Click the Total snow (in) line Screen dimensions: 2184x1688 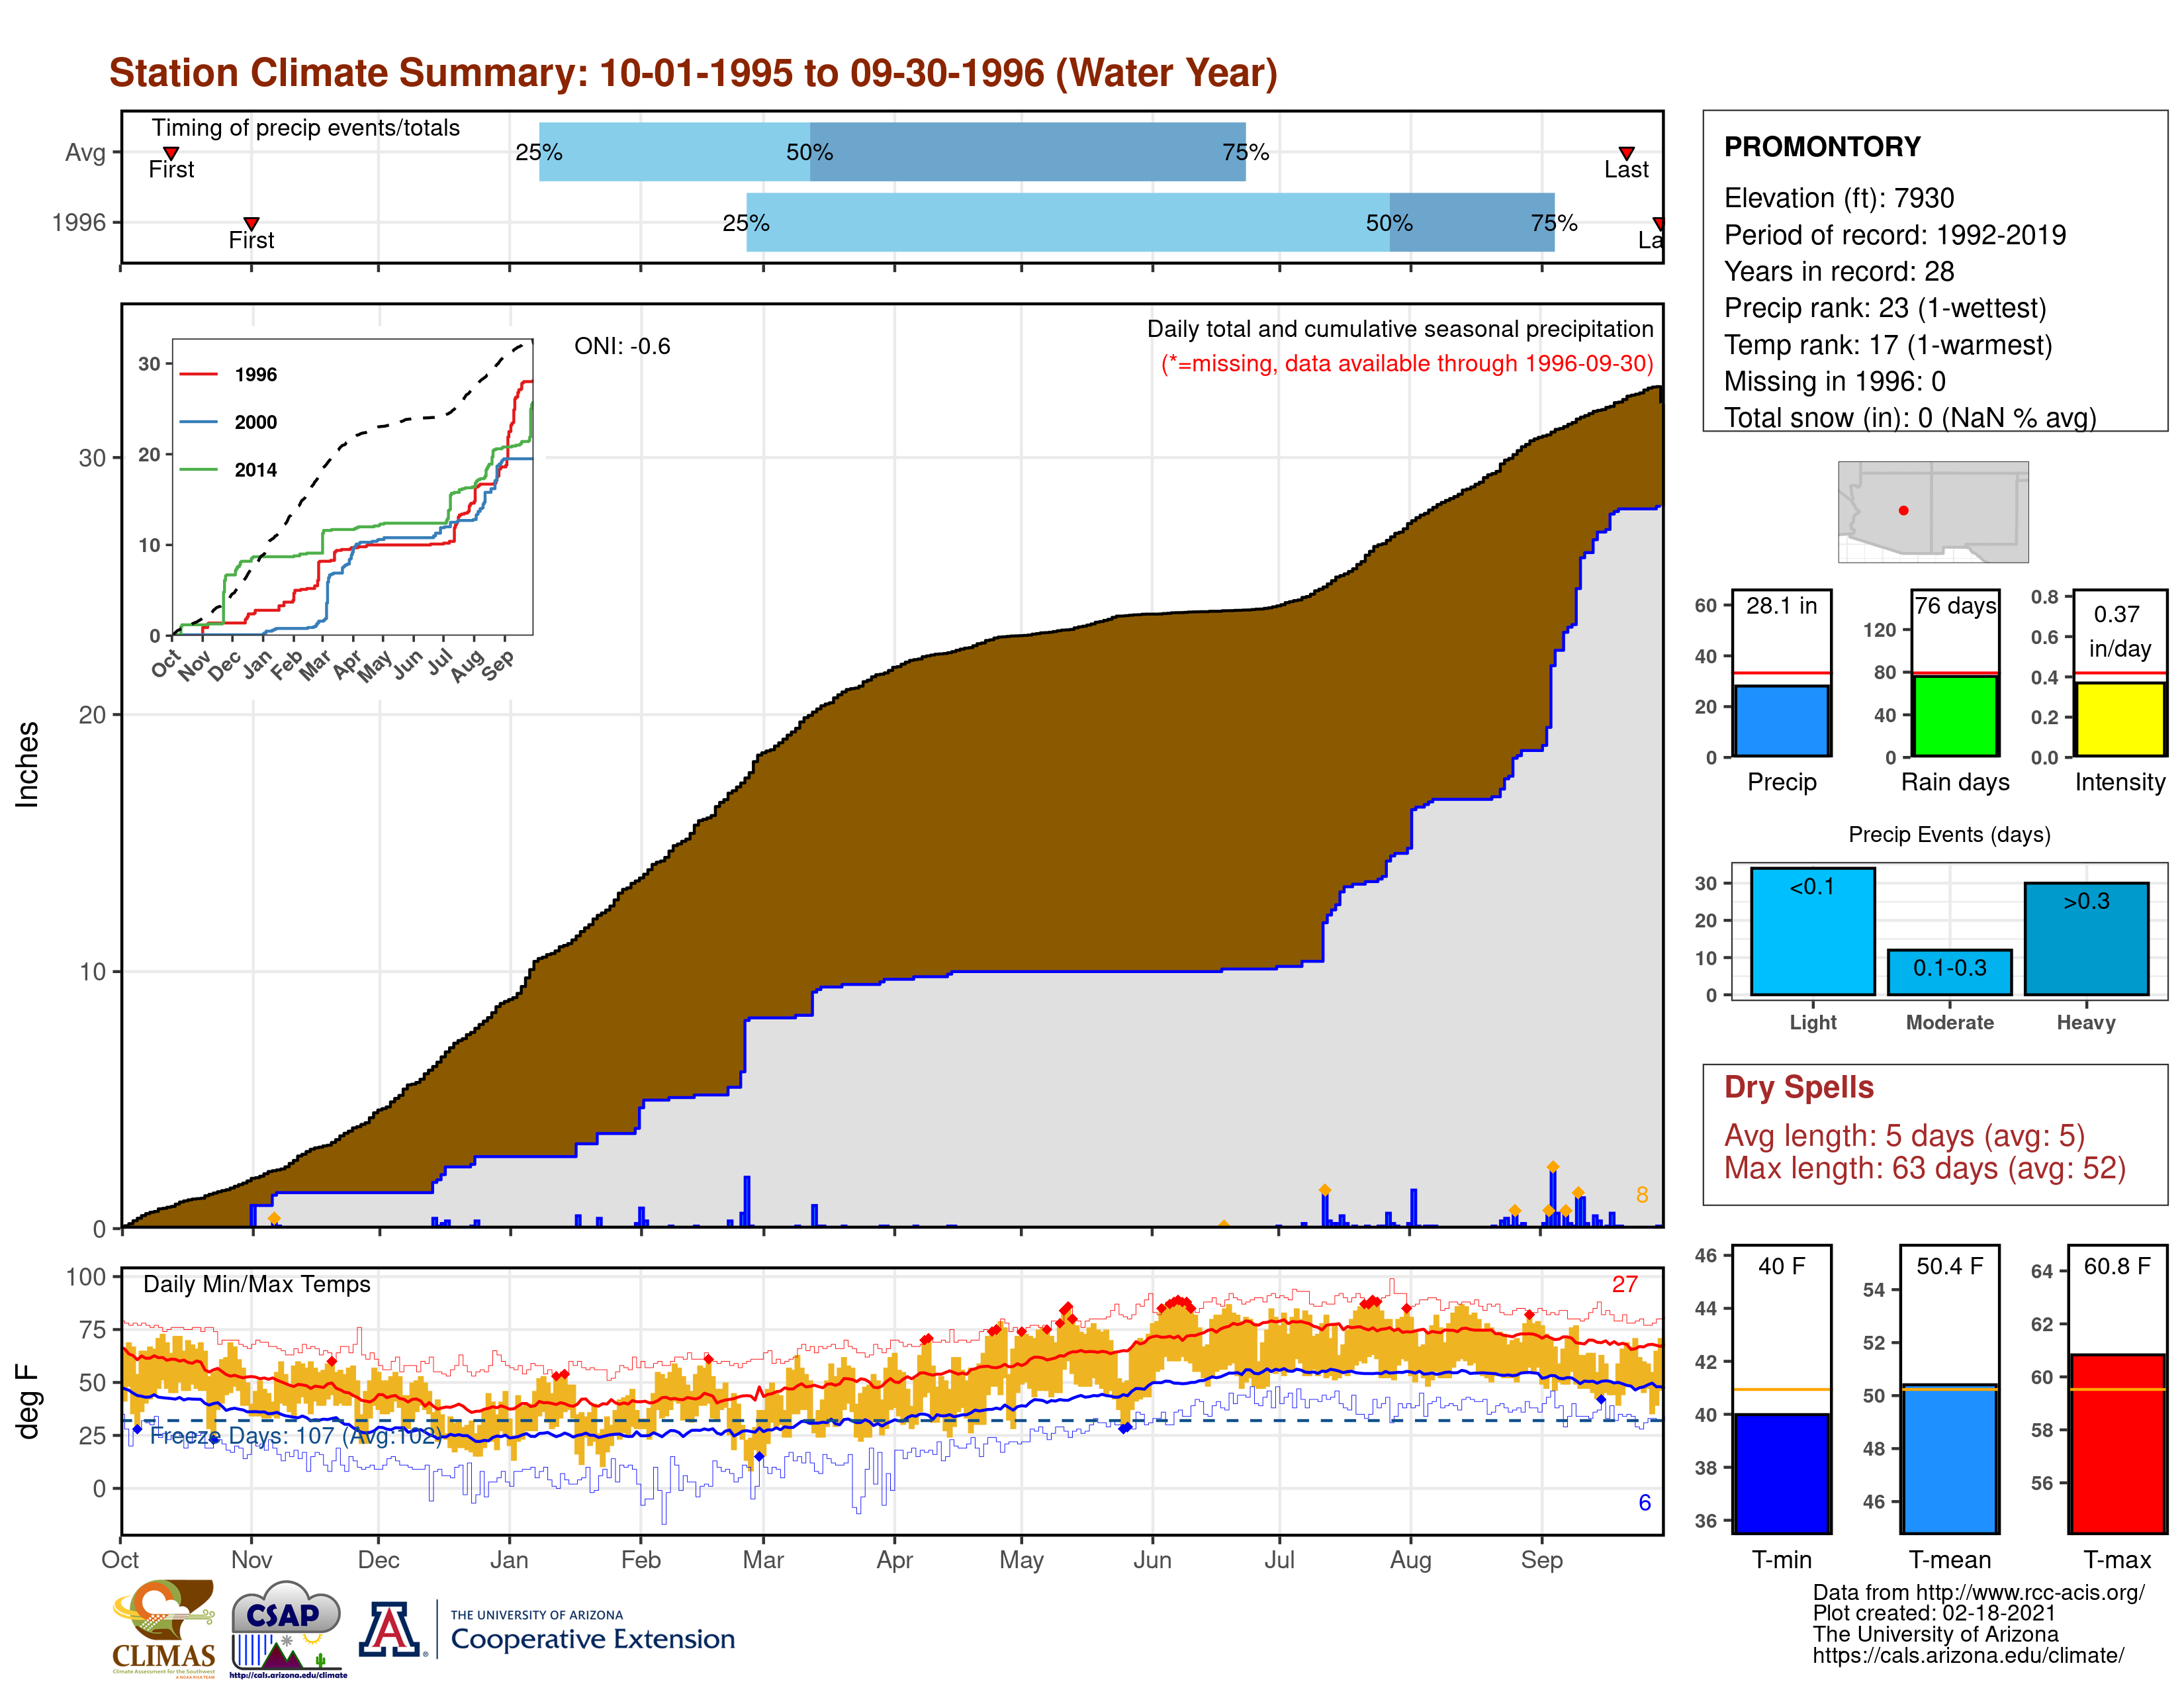[x=1910, y=418]
